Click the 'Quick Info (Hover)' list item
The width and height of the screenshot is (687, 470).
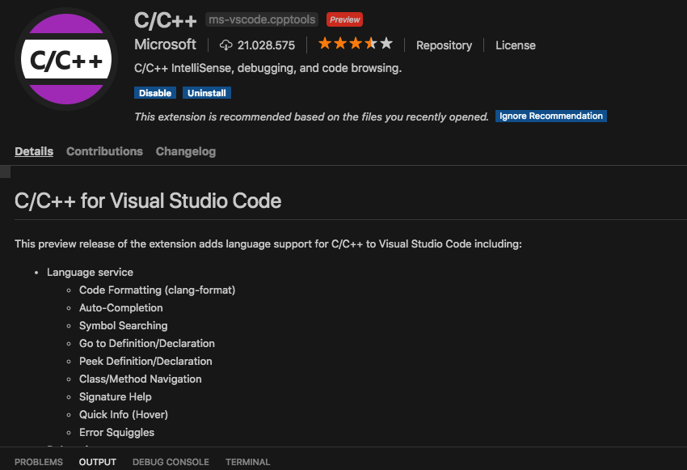click(124, 415)
